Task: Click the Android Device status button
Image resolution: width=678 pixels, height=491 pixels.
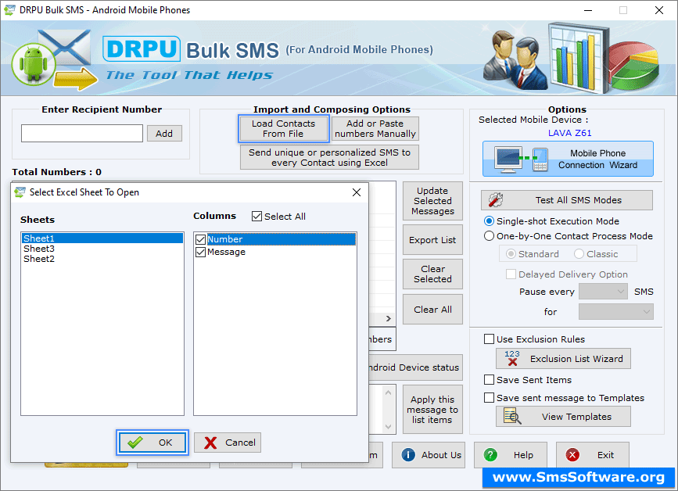Action: (x=415, y=367)
